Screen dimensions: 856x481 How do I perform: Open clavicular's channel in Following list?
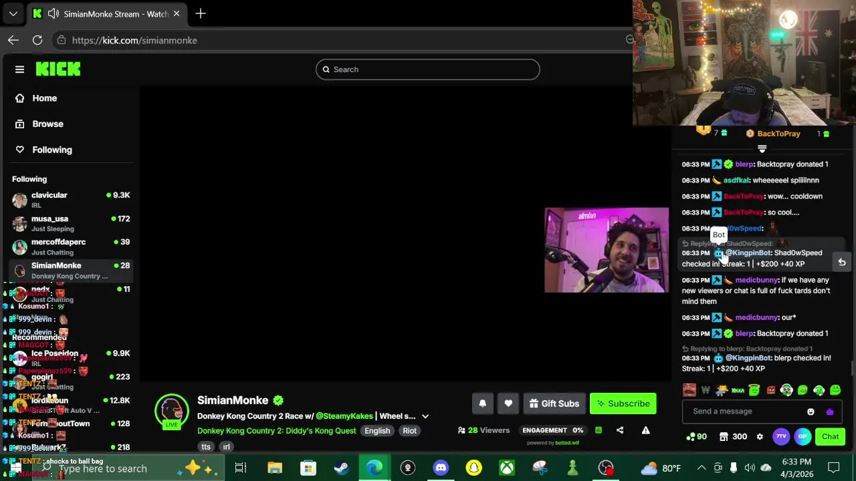pyautogui.click(x=70, y=199)
